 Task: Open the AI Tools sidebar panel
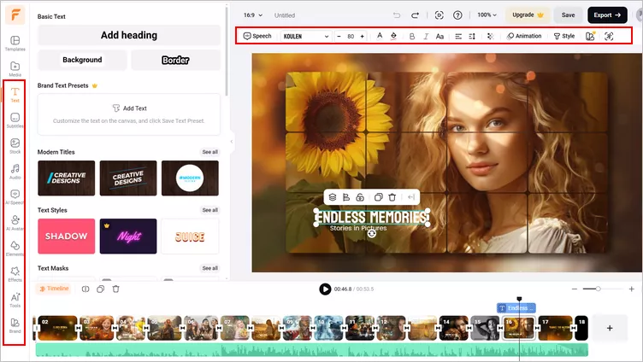tap(15, 300)
